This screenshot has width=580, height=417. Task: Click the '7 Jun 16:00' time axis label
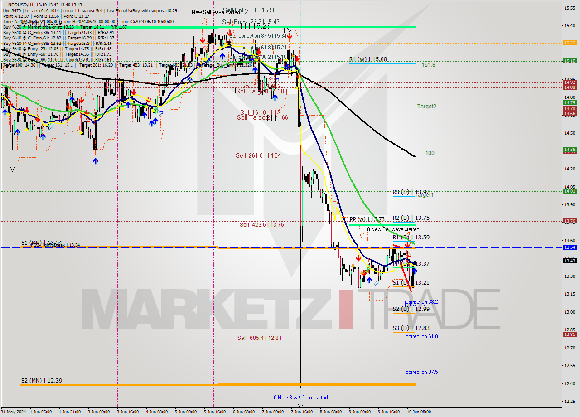[301, 412]
